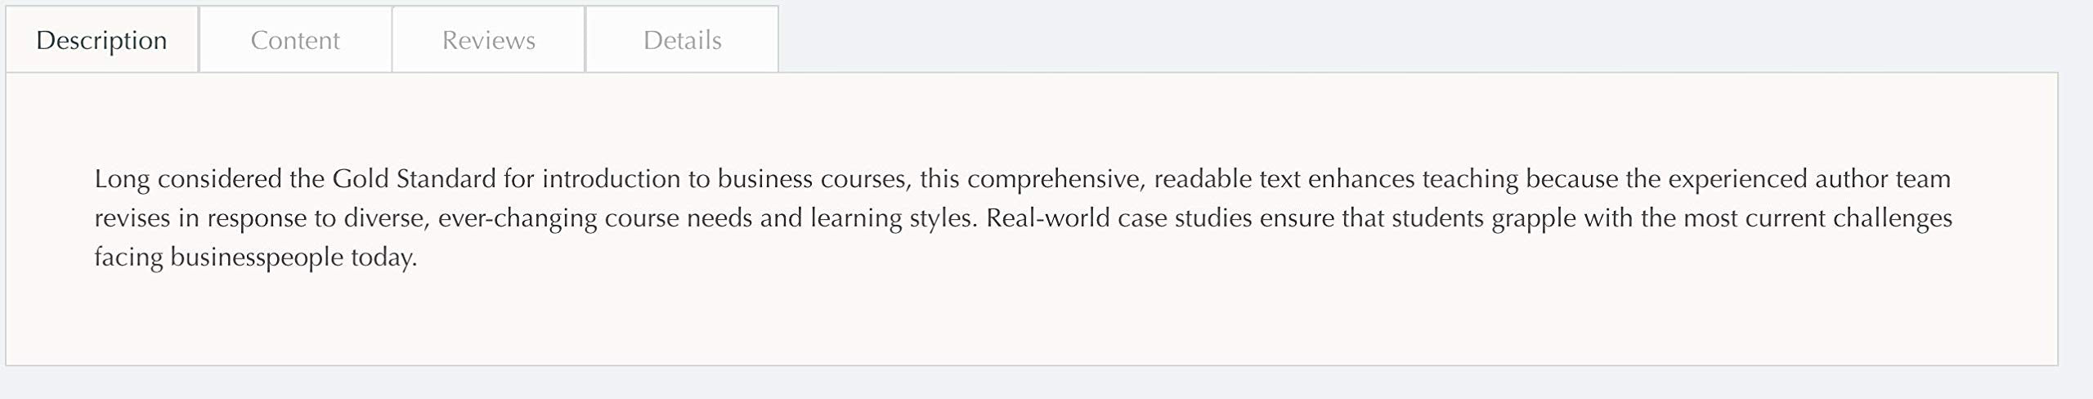Click the word "ever-changing" in the description
The image size is (2093, 399).
(518, 218)
